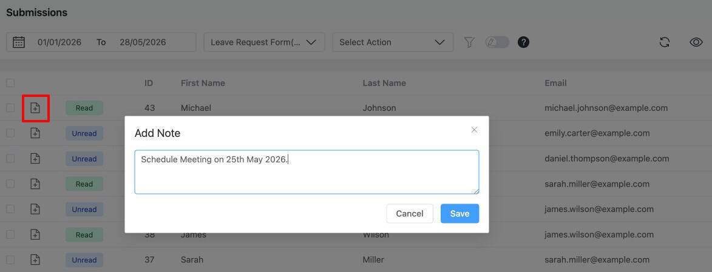
Task: Click the Cancel button in Add Note
Action: [x=410, y=213]
